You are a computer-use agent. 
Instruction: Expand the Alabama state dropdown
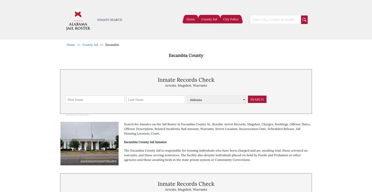click(216, 100)
